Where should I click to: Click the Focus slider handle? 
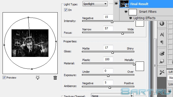click(x=123, y=33)
